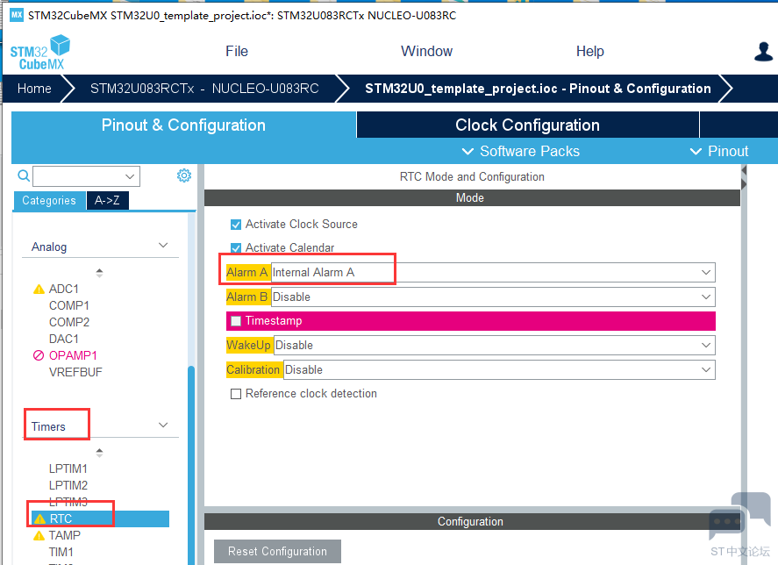Select the A->Z tab
778x565 pixels.
point(108,201)
